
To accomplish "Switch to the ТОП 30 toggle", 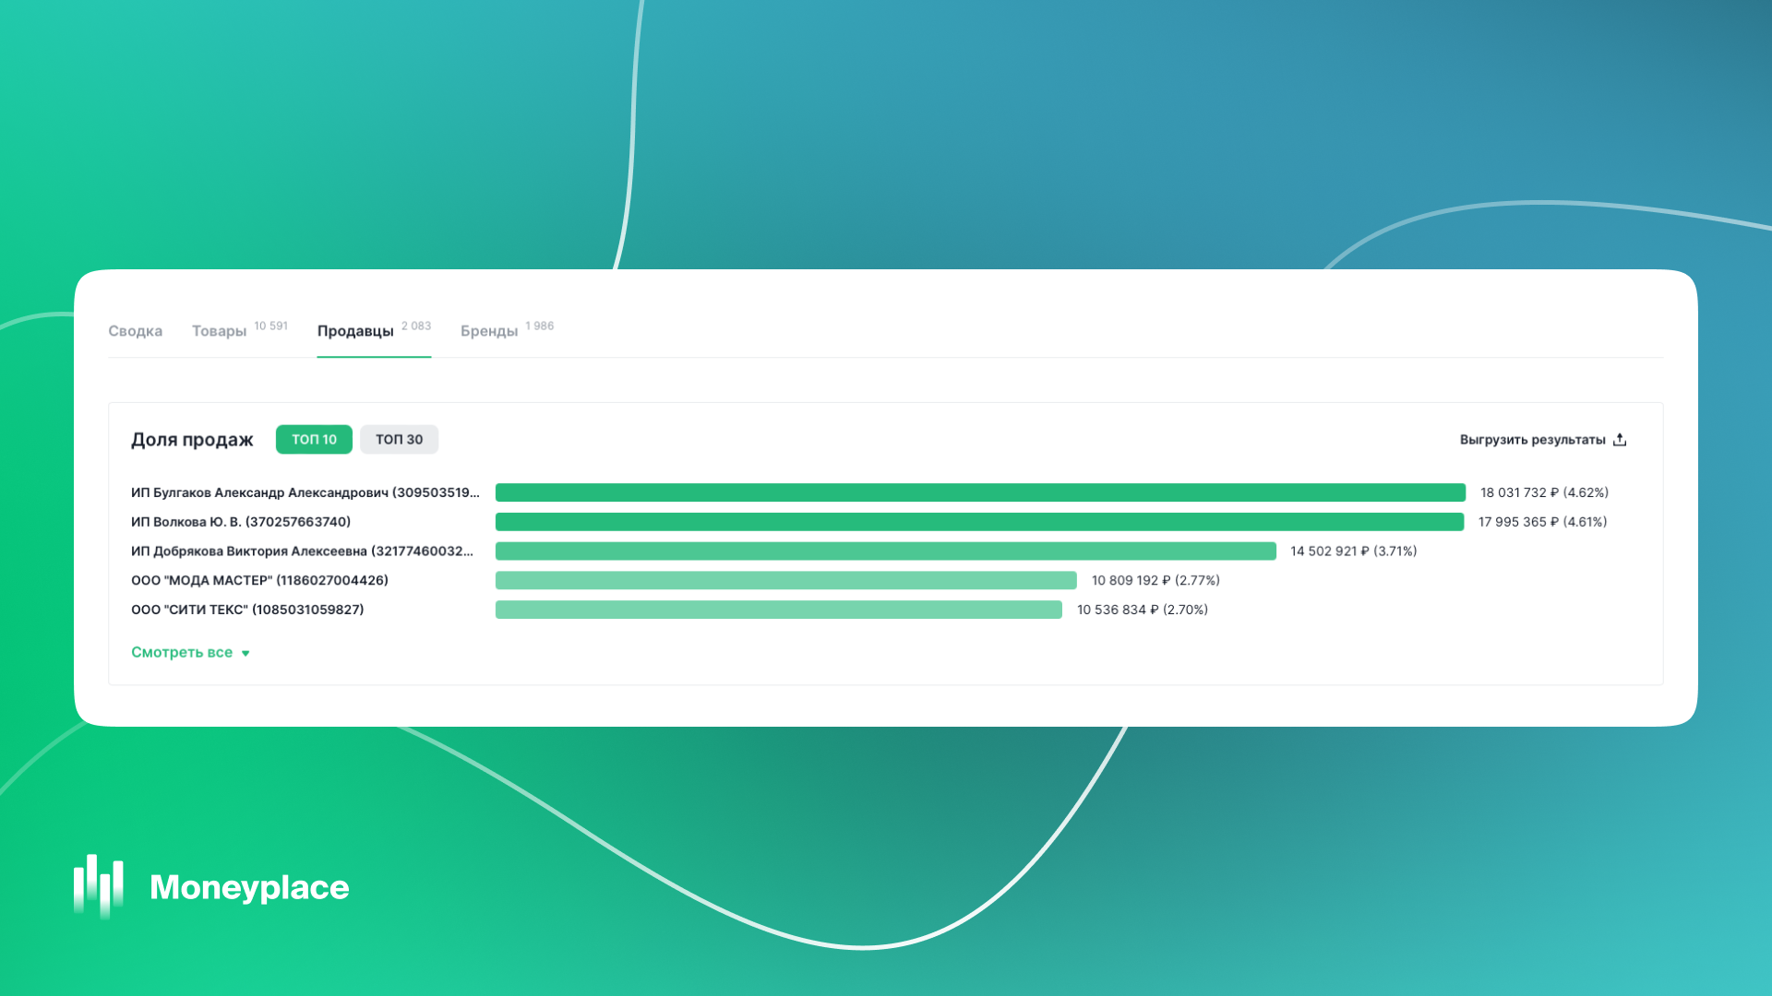I will coord(399,440).
